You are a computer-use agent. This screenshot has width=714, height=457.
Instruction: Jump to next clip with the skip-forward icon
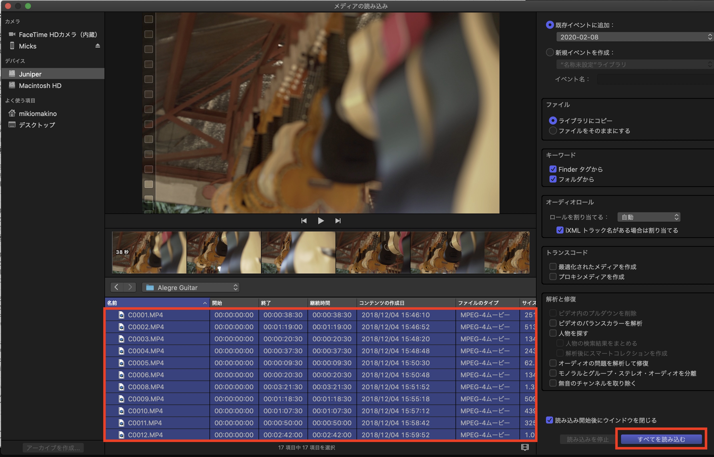pyautogui.click(x=338, y=221)
